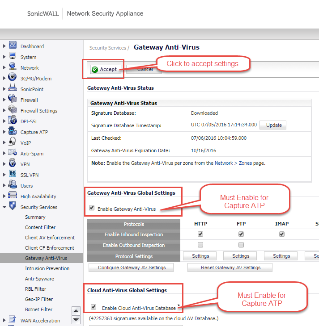Collapse the Security Services section arrow

click(x=4, y=207)
